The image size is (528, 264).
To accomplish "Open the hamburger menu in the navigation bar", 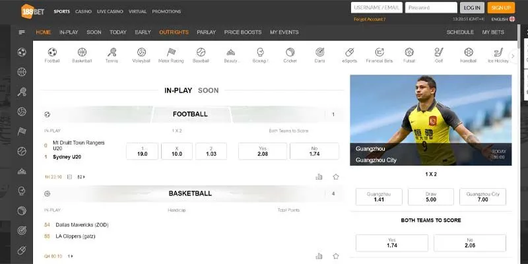I will (x=22, y=32).
